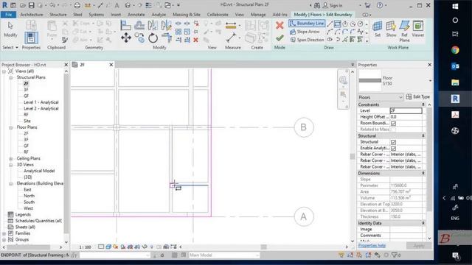The image size is (472, 265).
Task: Close the 2F view tab
Action: click(111, 65)
